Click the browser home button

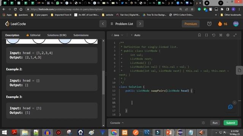click(21, 9)
